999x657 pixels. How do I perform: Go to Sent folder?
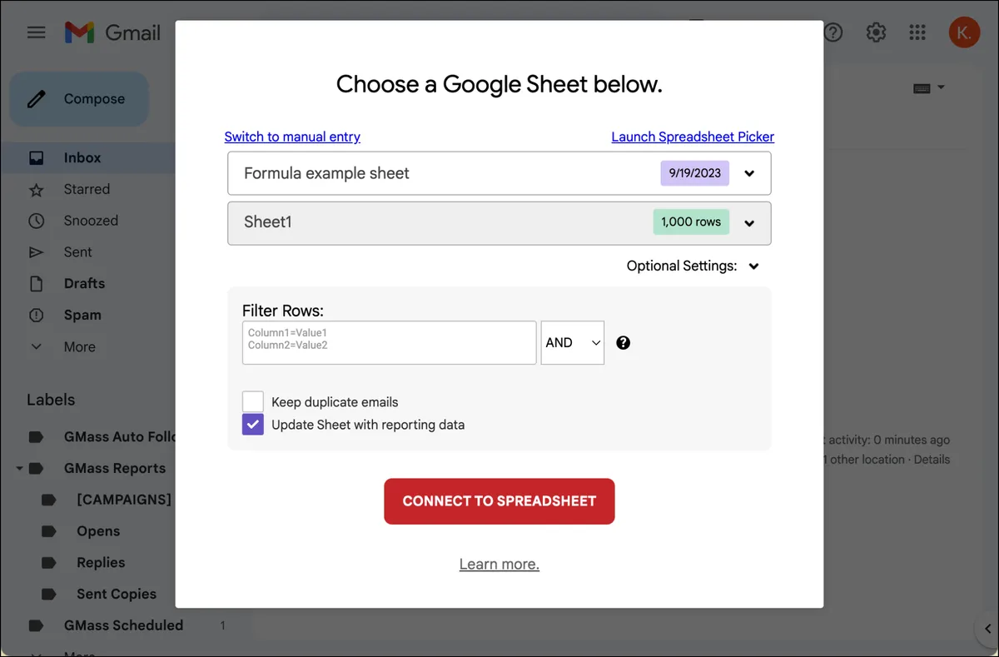(78, 252)
